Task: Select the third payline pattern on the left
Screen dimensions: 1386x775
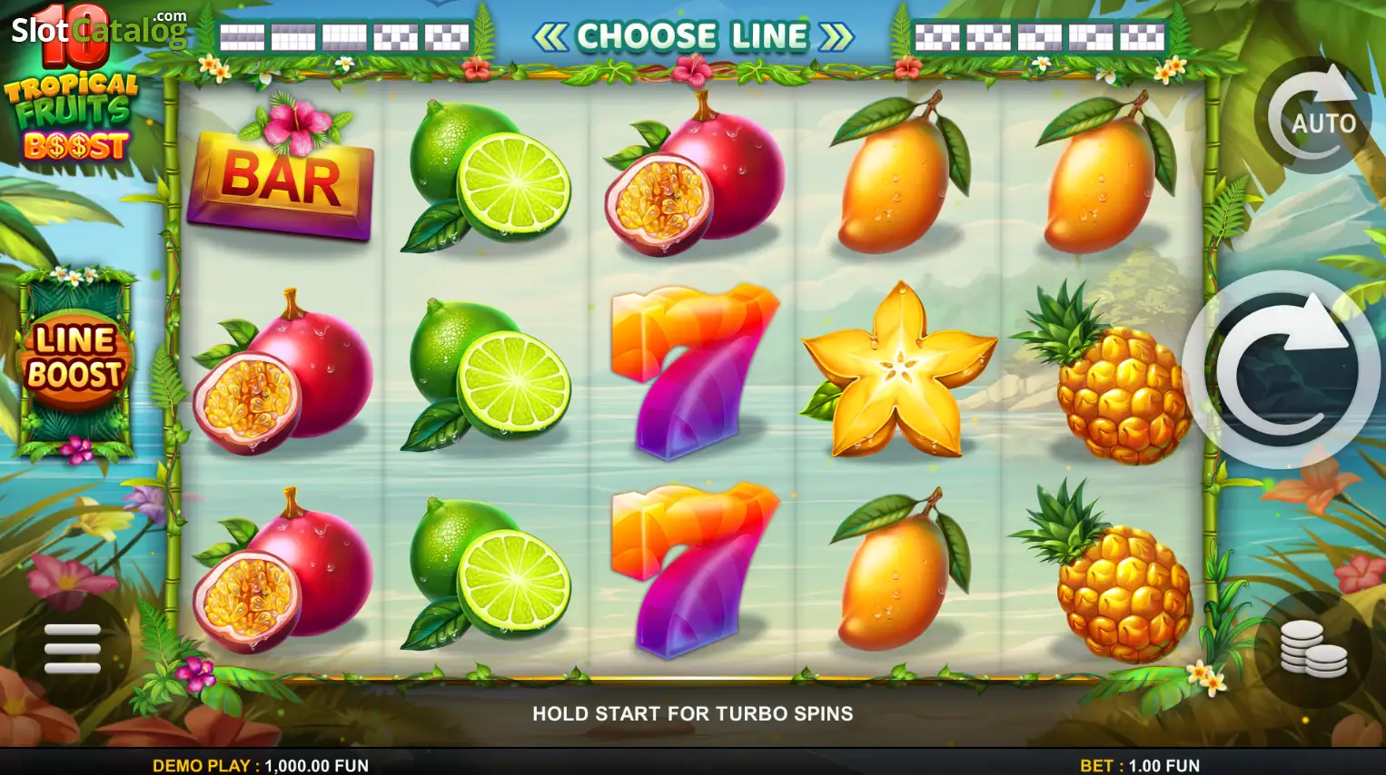Action: pyautogui.click(x=345, y=37)
